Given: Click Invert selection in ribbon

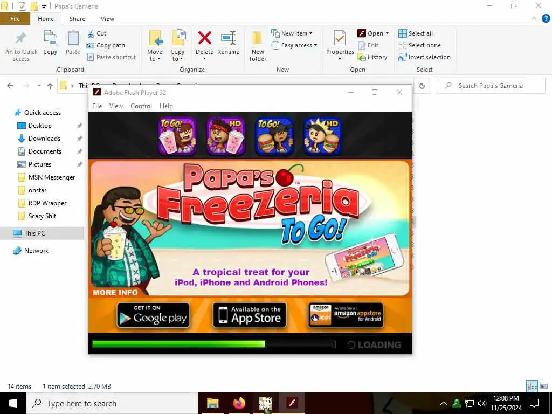Looking at the screenshot, I should click(425, 57).
